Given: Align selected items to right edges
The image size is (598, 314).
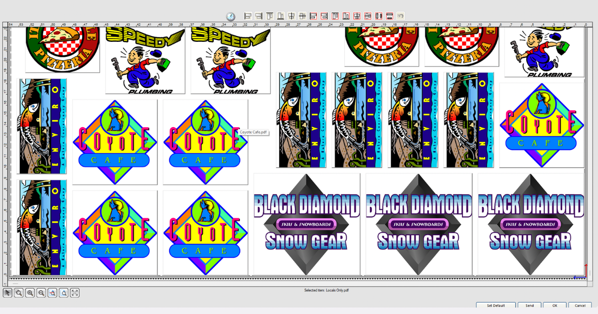Looking at the screenshot, I should coord(259,16).
